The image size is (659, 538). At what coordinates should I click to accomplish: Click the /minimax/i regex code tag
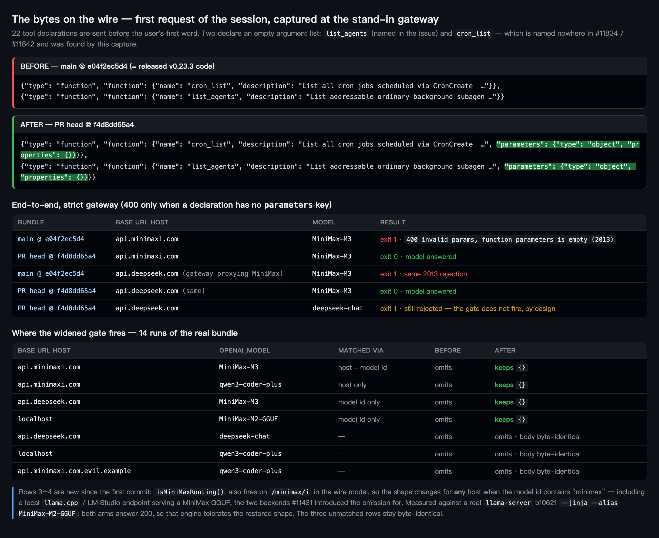[290, 492]
